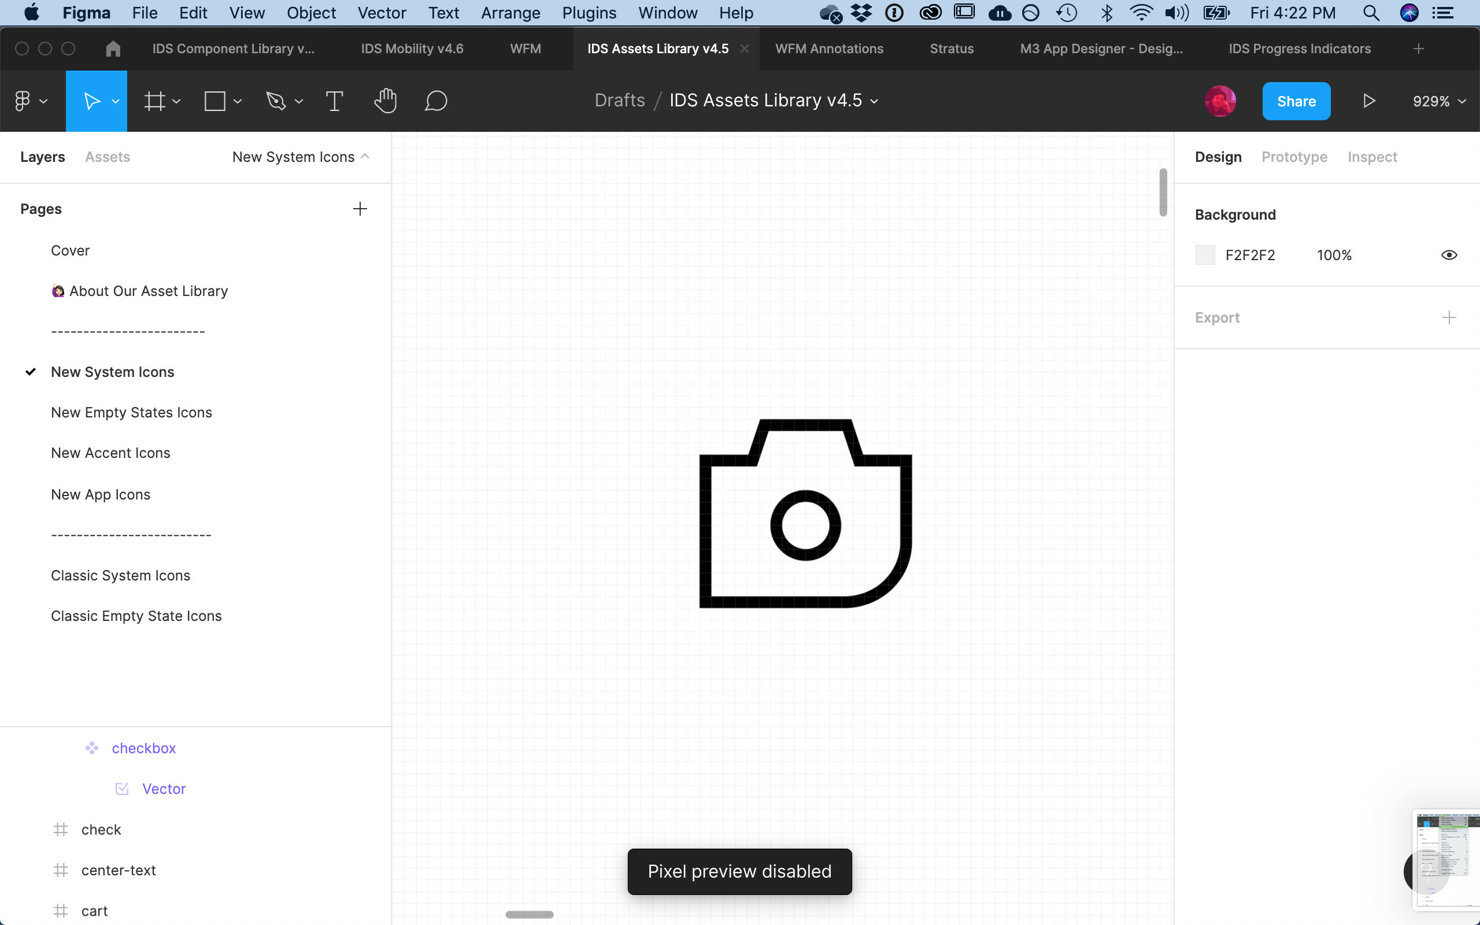
Task: Click the blue Share button
Action: [x=1296, y=101]
